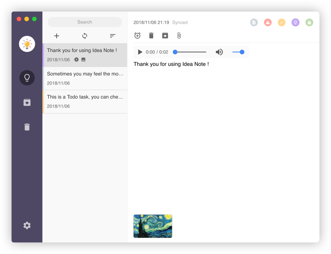
Task: Open the Trash section in the sidebar
Action: (x=27, y=127)
